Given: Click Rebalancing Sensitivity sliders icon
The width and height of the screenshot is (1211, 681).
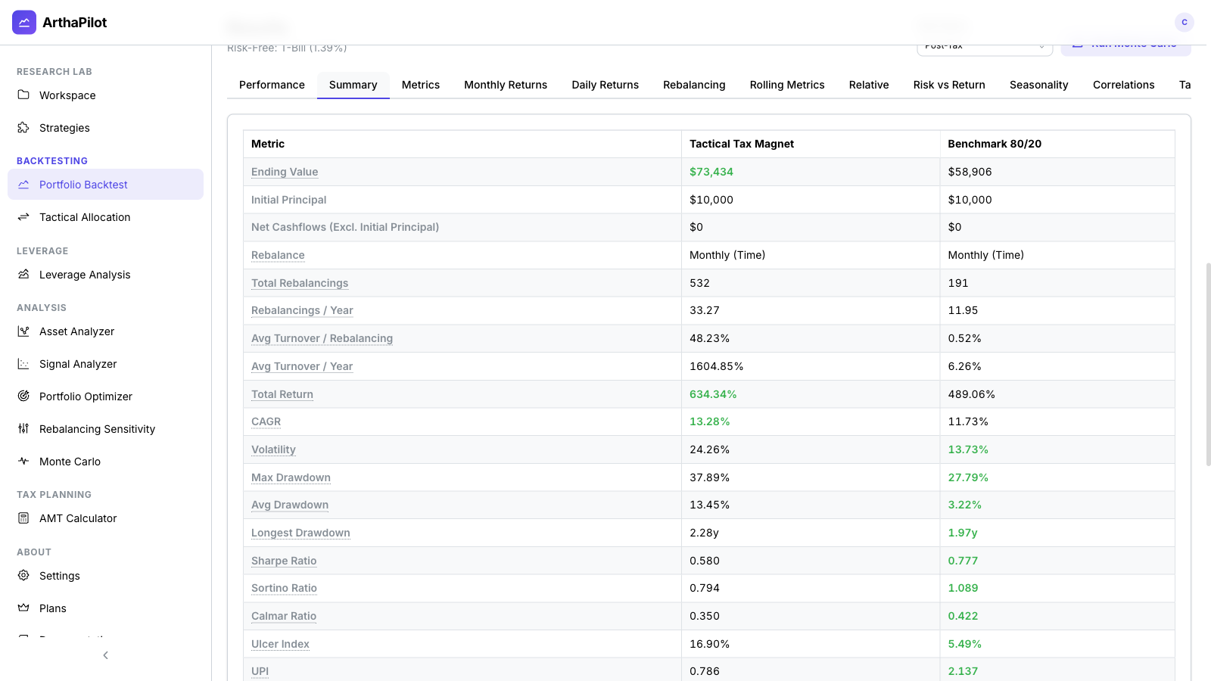Looking at the screenshot, I should (x=23, y=429).
